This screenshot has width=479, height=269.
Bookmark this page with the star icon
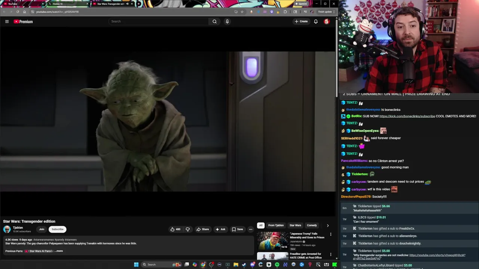(242, 12)
